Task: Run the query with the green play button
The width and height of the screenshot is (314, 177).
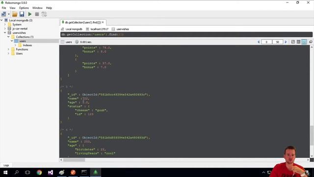Action: pyautogui.click(x=30, y=14)
